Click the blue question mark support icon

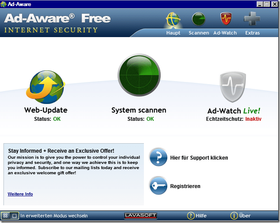click(158, 157)
